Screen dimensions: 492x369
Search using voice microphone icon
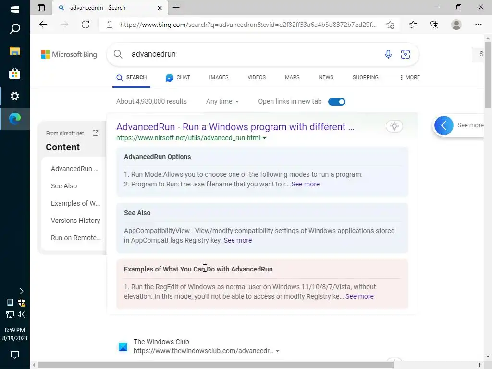click(388, 54)
